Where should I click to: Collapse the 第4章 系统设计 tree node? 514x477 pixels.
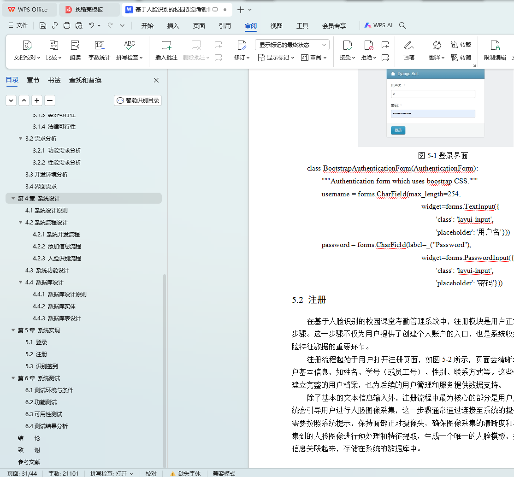(x=13, y=198)
